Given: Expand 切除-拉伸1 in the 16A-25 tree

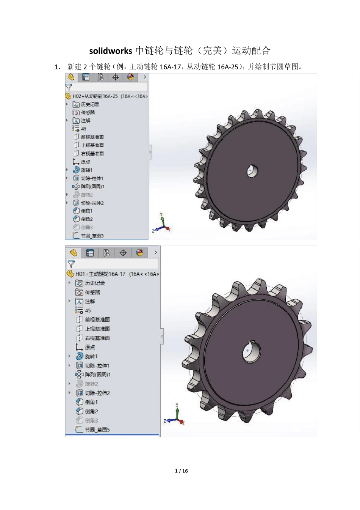Looking at the screenshot, I should 67,178.
